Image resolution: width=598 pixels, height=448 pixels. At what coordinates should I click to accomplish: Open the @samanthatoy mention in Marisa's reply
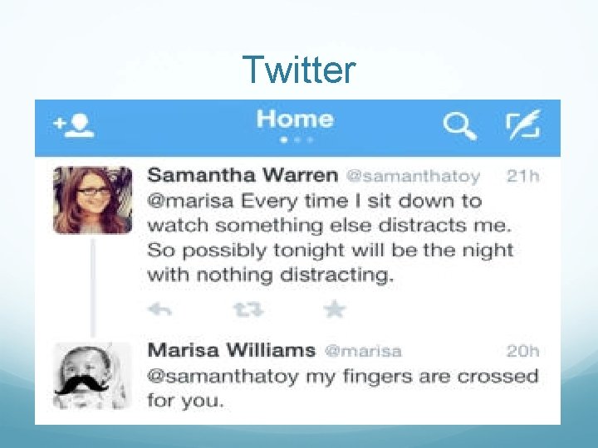pos(223,377)
